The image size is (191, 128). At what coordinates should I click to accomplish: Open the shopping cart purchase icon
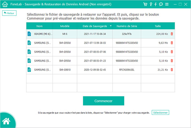[x=145, y=4]
